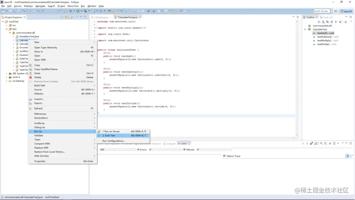
Task: Open the Open Perspective icon beside Java EE
Action: (336, 11)
